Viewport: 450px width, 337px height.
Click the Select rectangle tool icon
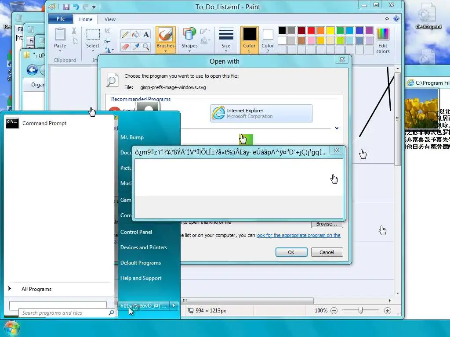coord(93,34)
